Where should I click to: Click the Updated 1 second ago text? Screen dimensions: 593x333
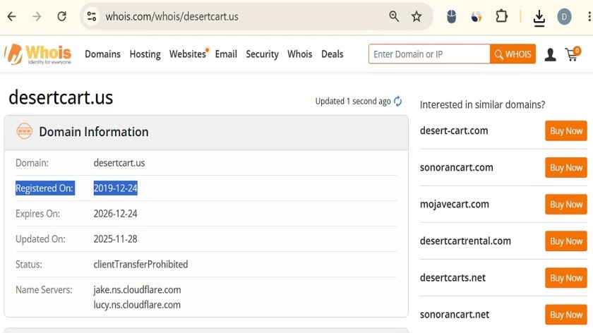pos(353,102)
